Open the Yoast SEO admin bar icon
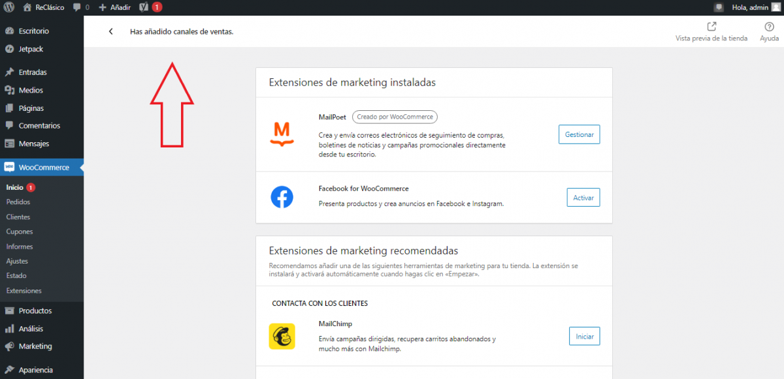Screen dimensions: 784x379 click(144, 7)
